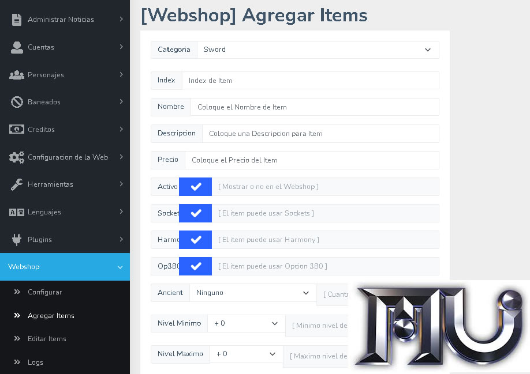The image size is (530, 374).
Task: Open Lenguajes menu item
Action: pos(65,212)
